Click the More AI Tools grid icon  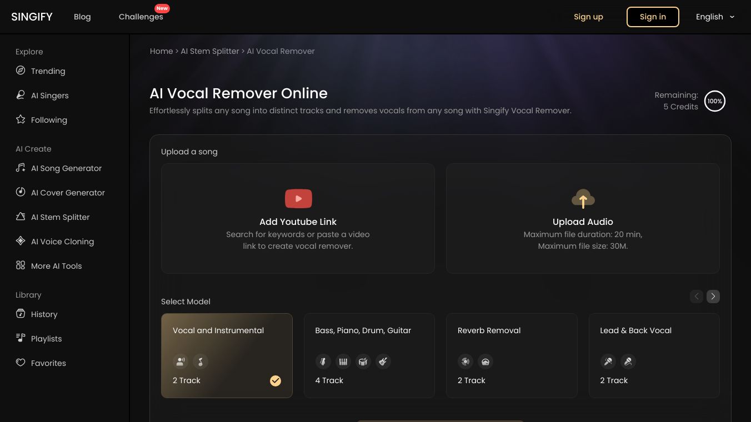21,265
